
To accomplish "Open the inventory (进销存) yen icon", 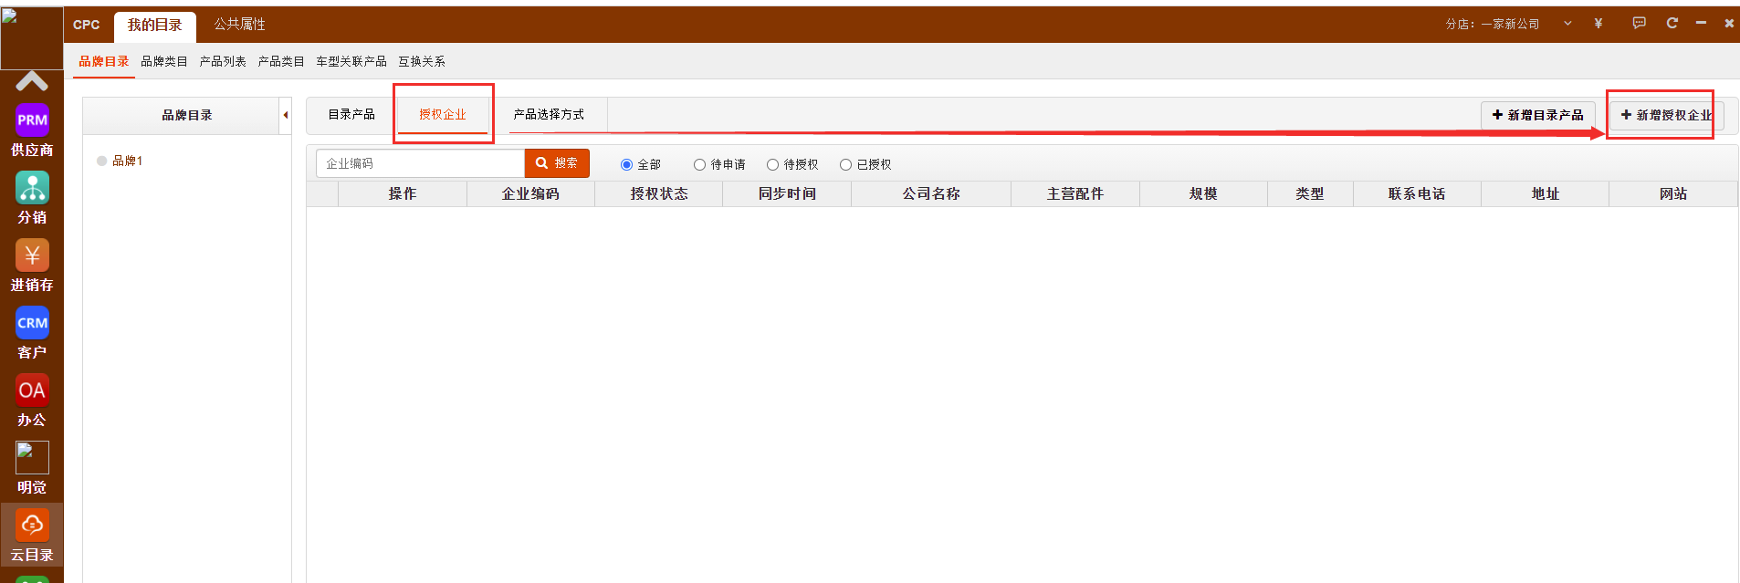I will click(x=32, y=255).
